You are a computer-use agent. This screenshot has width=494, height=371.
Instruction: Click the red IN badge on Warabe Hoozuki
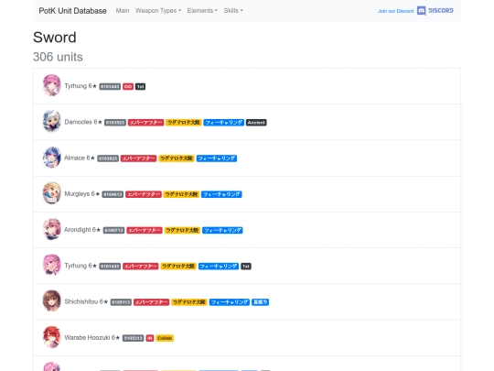[x=150, y=338]
